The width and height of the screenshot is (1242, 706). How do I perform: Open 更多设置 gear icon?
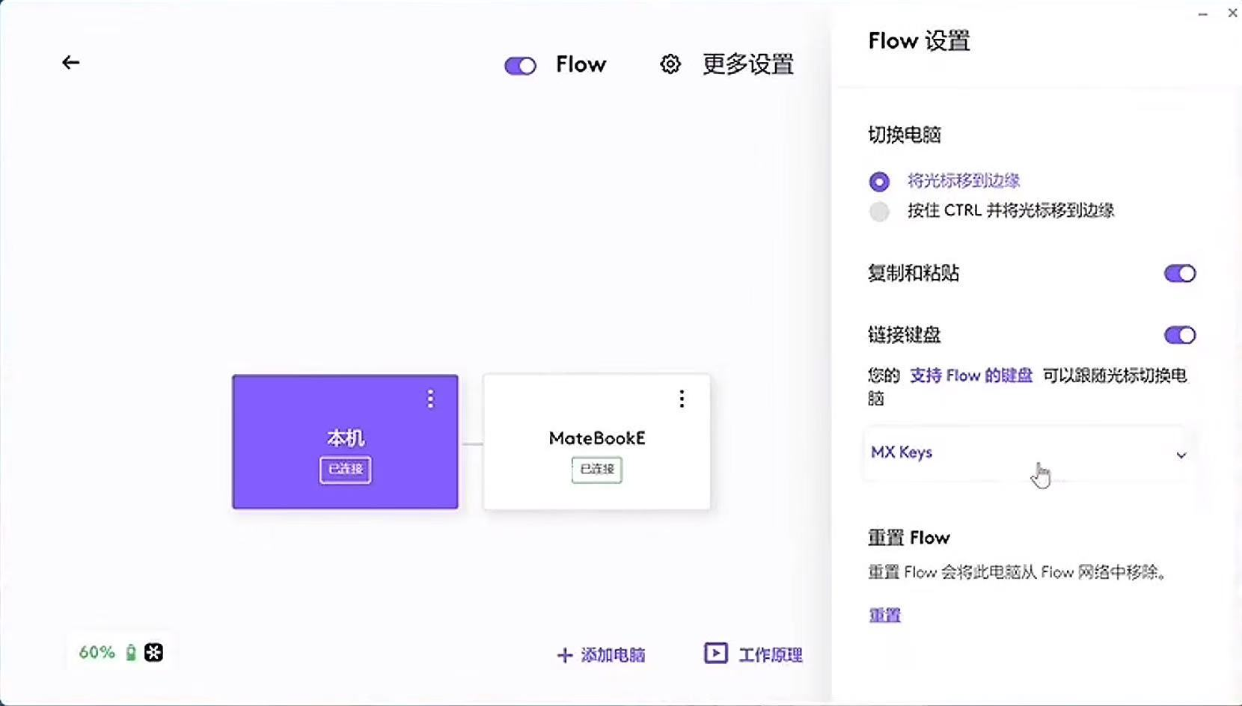pos(670,64)
